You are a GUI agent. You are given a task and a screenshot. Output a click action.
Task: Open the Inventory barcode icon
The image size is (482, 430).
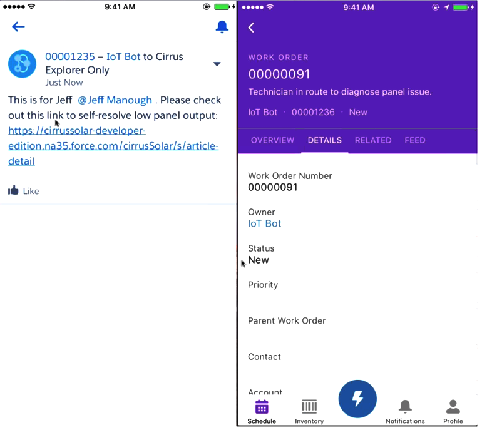click(x=309, y=406)
